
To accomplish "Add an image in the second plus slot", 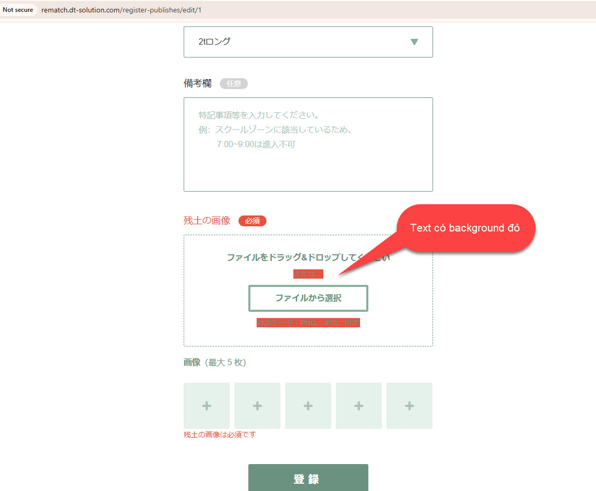I will 257,406.
